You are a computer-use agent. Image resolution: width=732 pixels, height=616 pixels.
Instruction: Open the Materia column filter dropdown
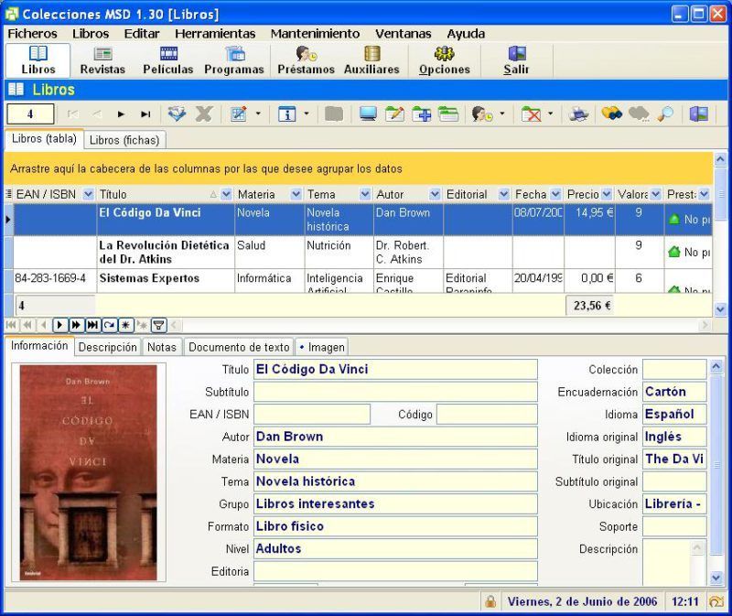point(296,194)
